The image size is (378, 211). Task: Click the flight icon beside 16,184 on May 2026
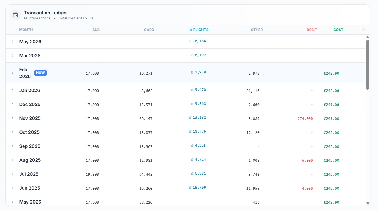190,41
